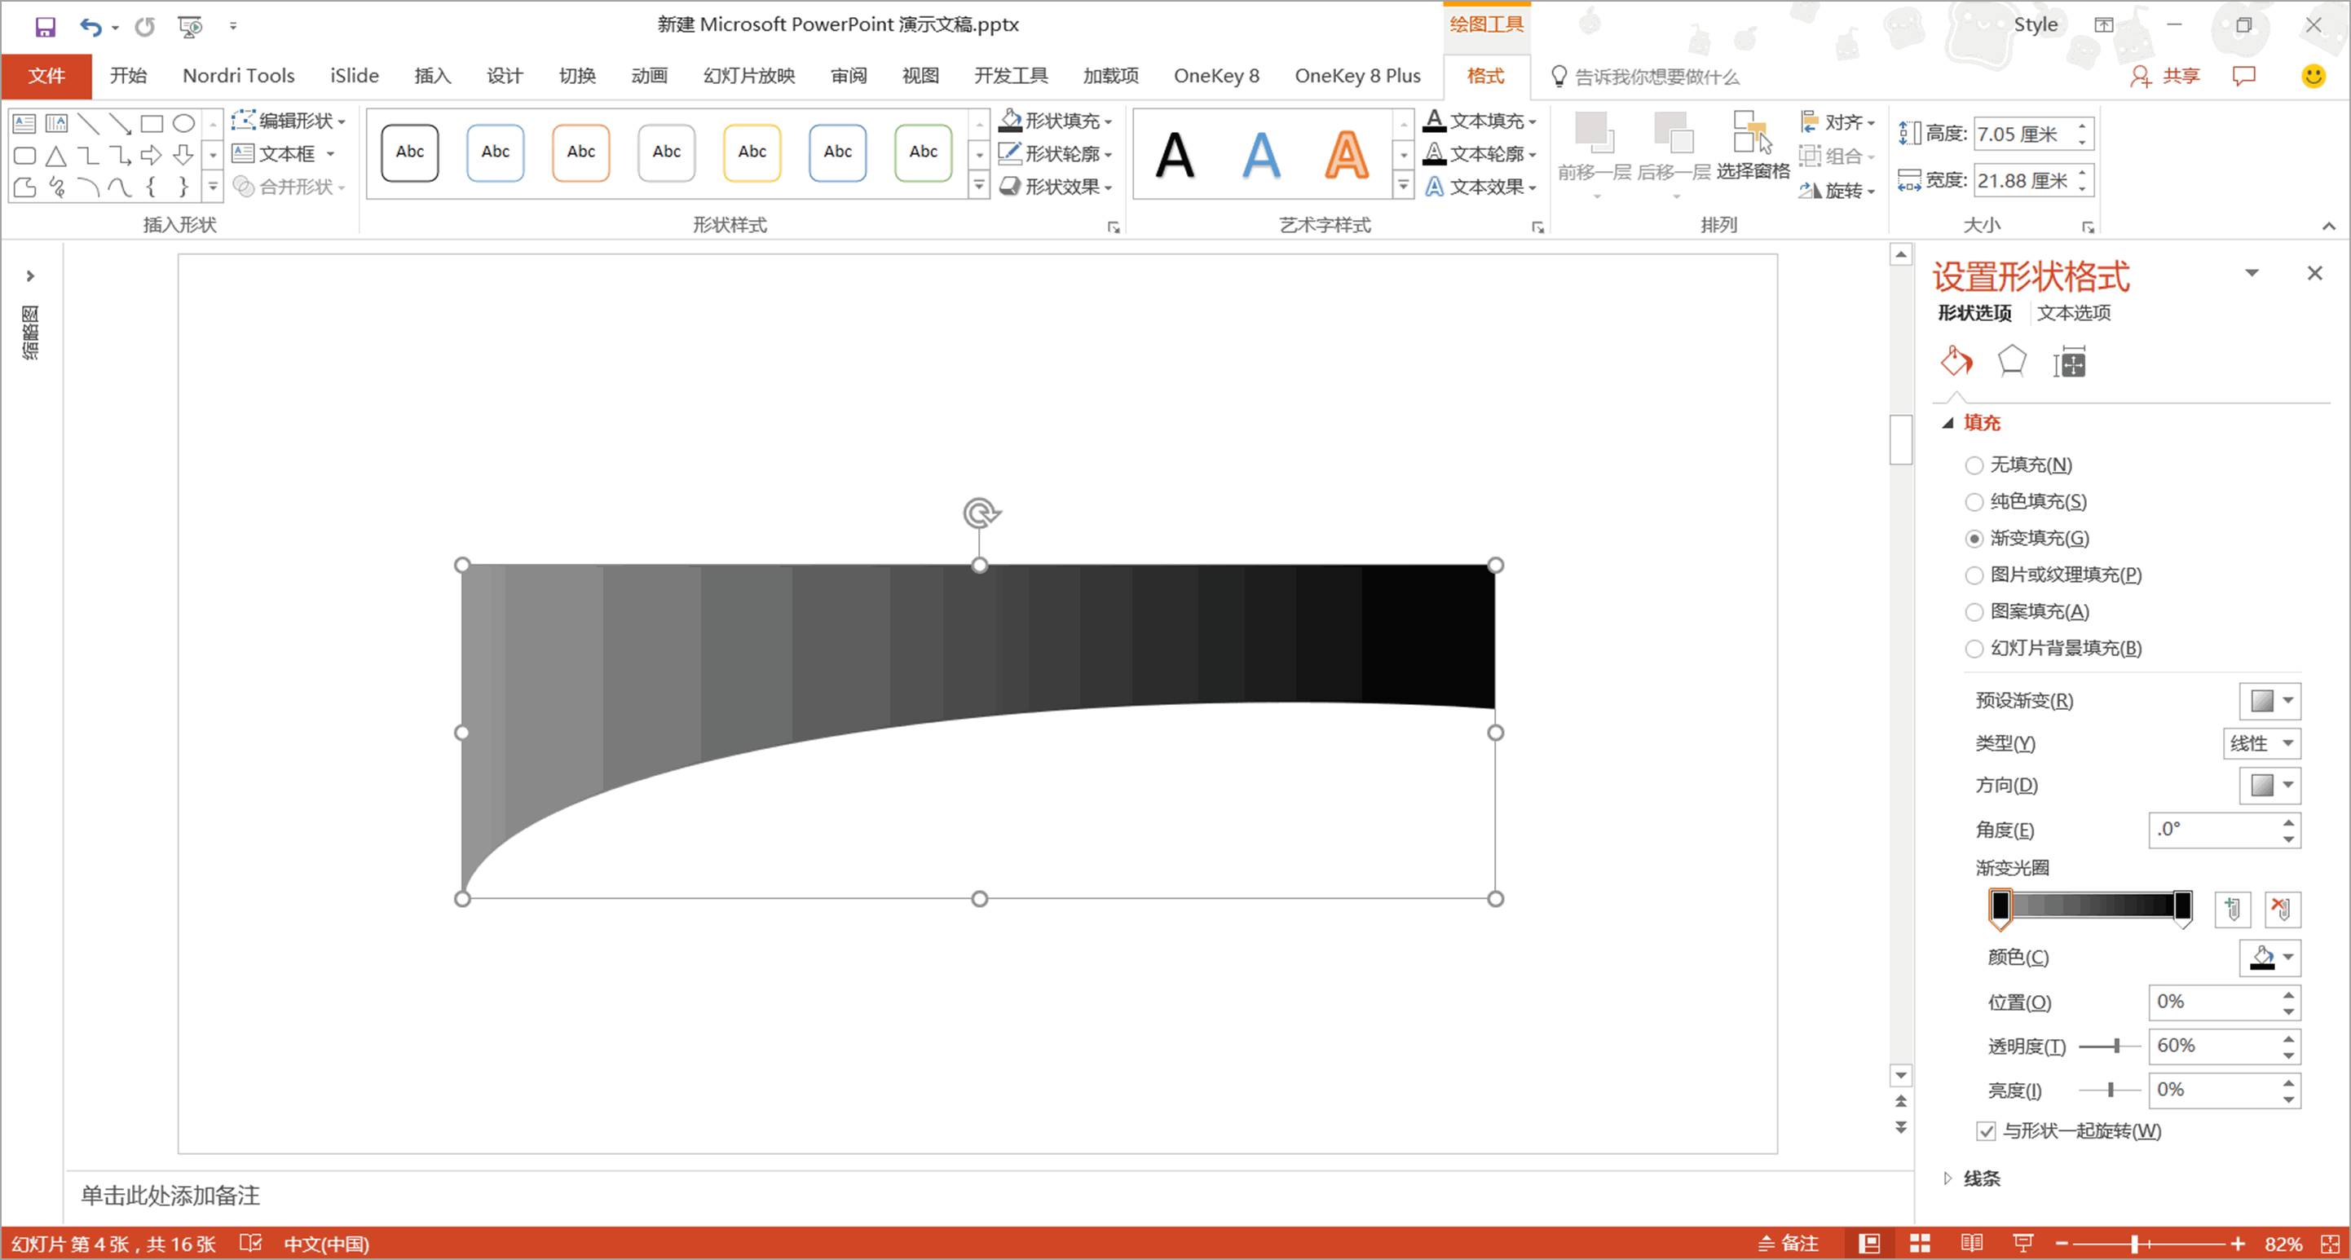Select the 纯色填充 (solid fill) radio
2351x1260 pixels.
pyautogui.click(x=1974, y=502)
